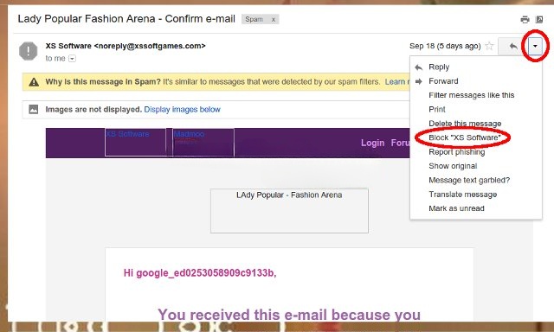Click the Forum link in email banner
The width and height of the screenshot is (554, 332).
coord(400,143)
